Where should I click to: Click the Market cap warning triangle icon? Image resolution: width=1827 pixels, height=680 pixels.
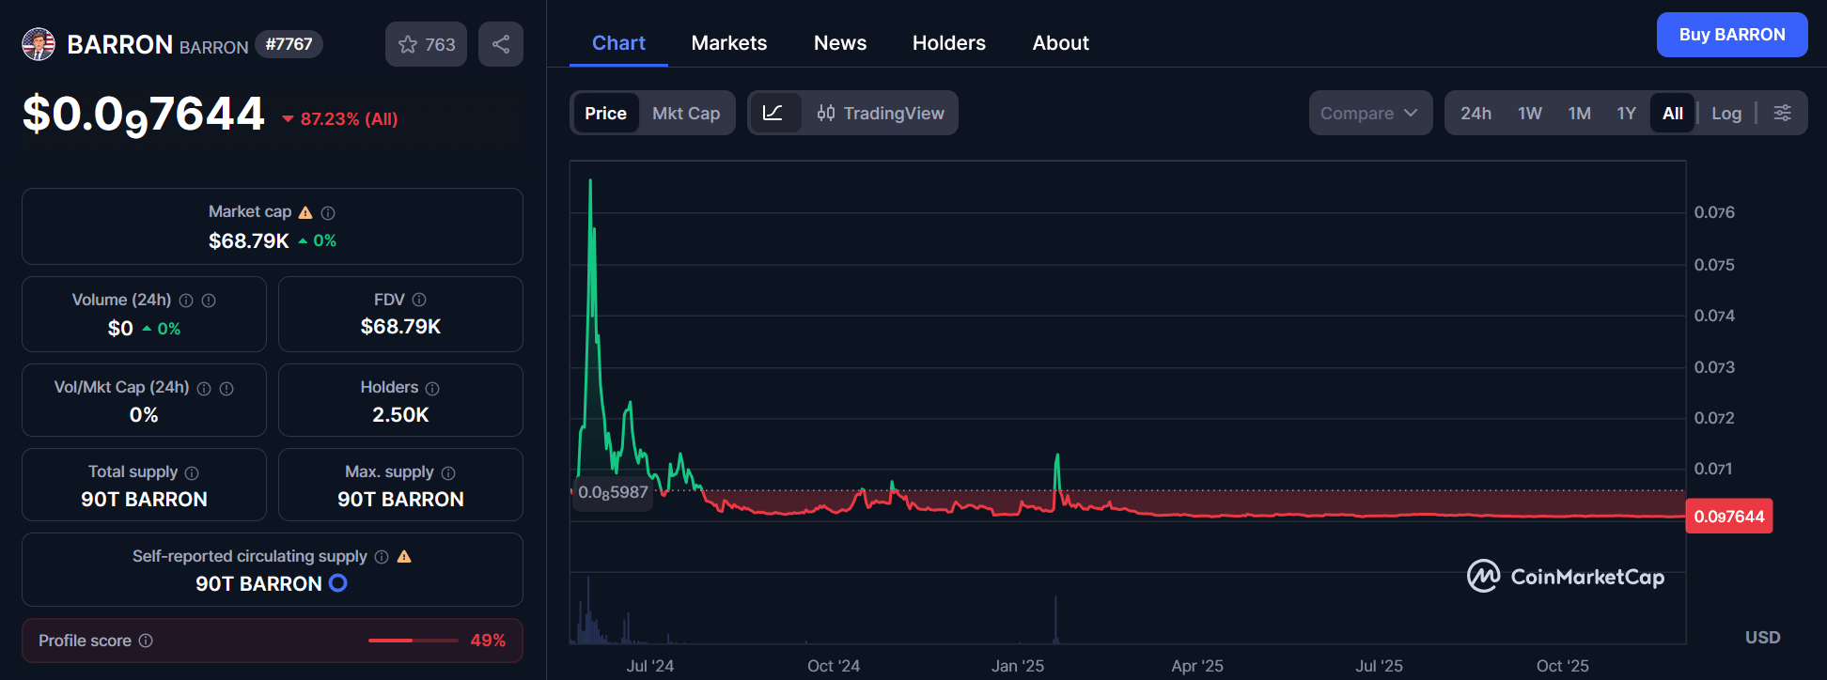[305, 212]
